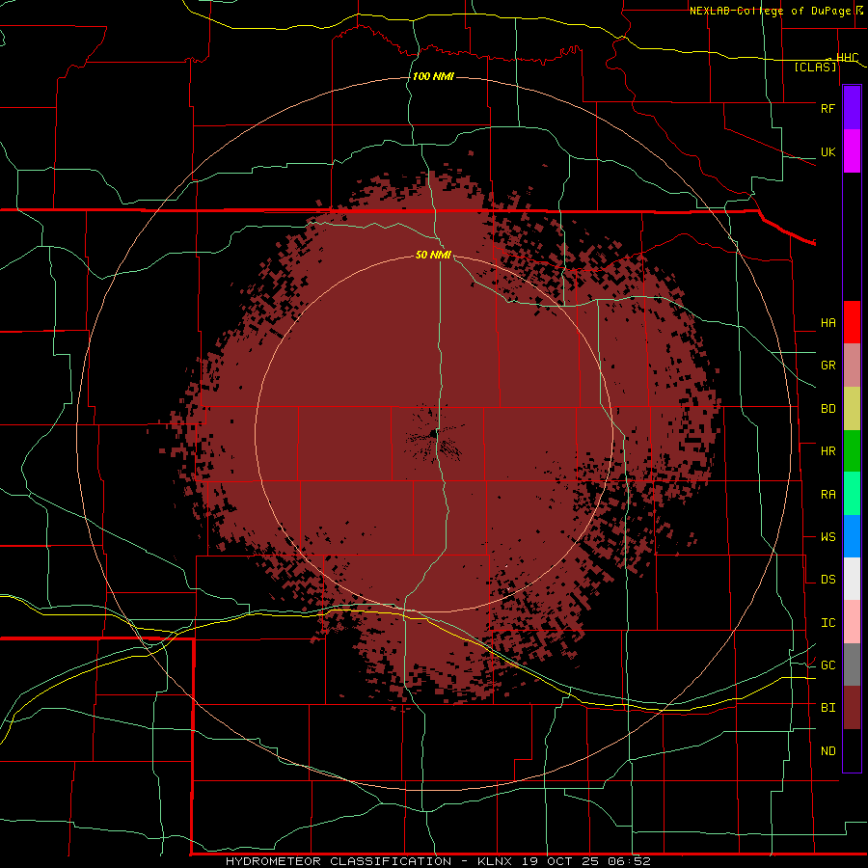Screen dimensions: 868x868
Task: Click the KLNX station identifier
Action: point(495,861)
